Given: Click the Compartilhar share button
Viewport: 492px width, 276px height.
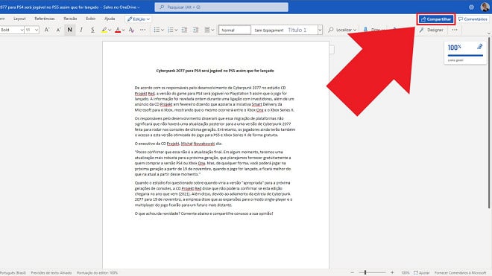Looking at the screenshot, I should pyautogui.click(x=436, y=19).
